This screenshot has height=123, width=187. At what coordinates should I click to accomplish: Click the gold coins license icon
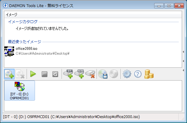pyautogui.click(x=149, y=74)
